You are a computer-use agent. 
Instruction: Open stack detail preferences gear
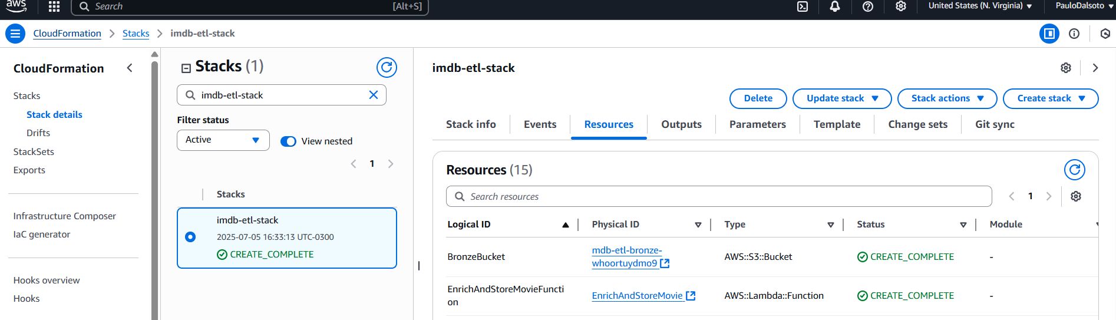(x=1066, y=68)
